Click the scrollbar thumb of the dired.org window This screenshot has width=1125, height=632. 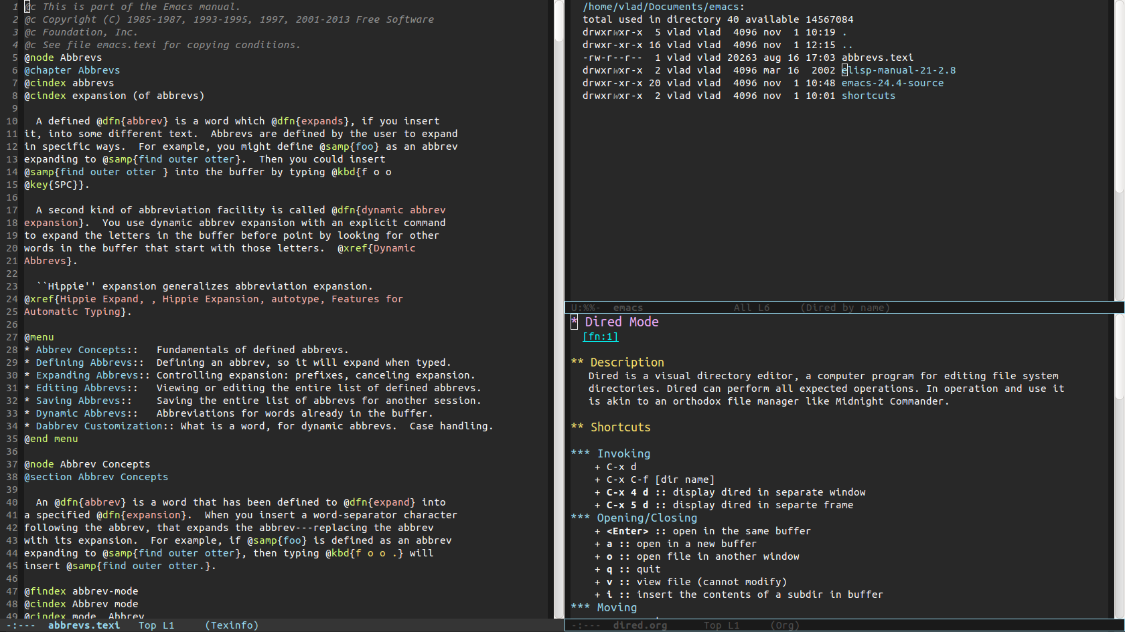[x=1119, y=356]
